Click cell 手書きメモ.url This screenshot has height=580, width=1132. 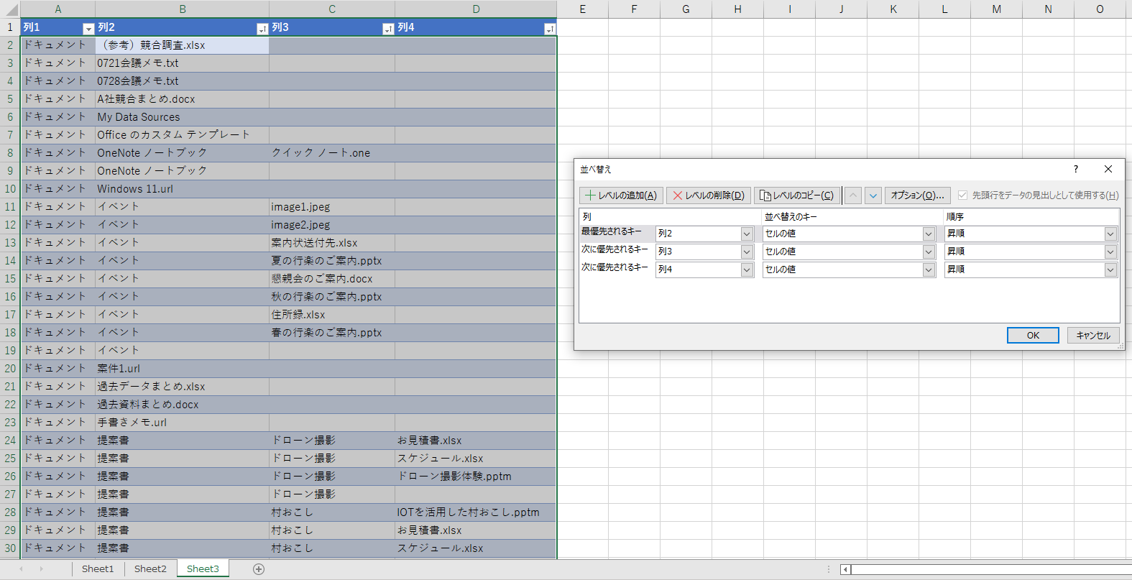182,423
